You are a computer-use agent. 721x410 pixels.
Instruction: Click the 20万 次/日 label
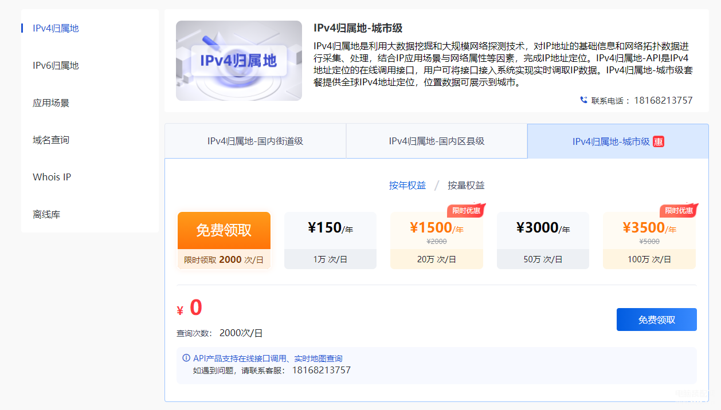pos(437,259)
